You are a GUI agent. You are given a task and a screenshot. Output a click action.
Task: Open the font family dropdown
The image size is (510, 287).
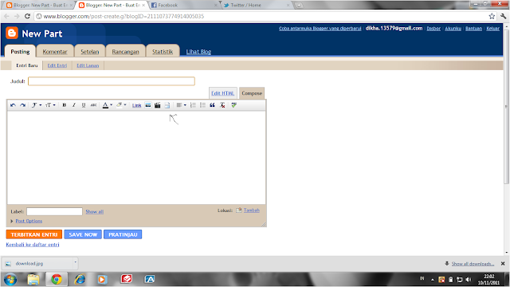pyautogui.click(x=36, y=105)
